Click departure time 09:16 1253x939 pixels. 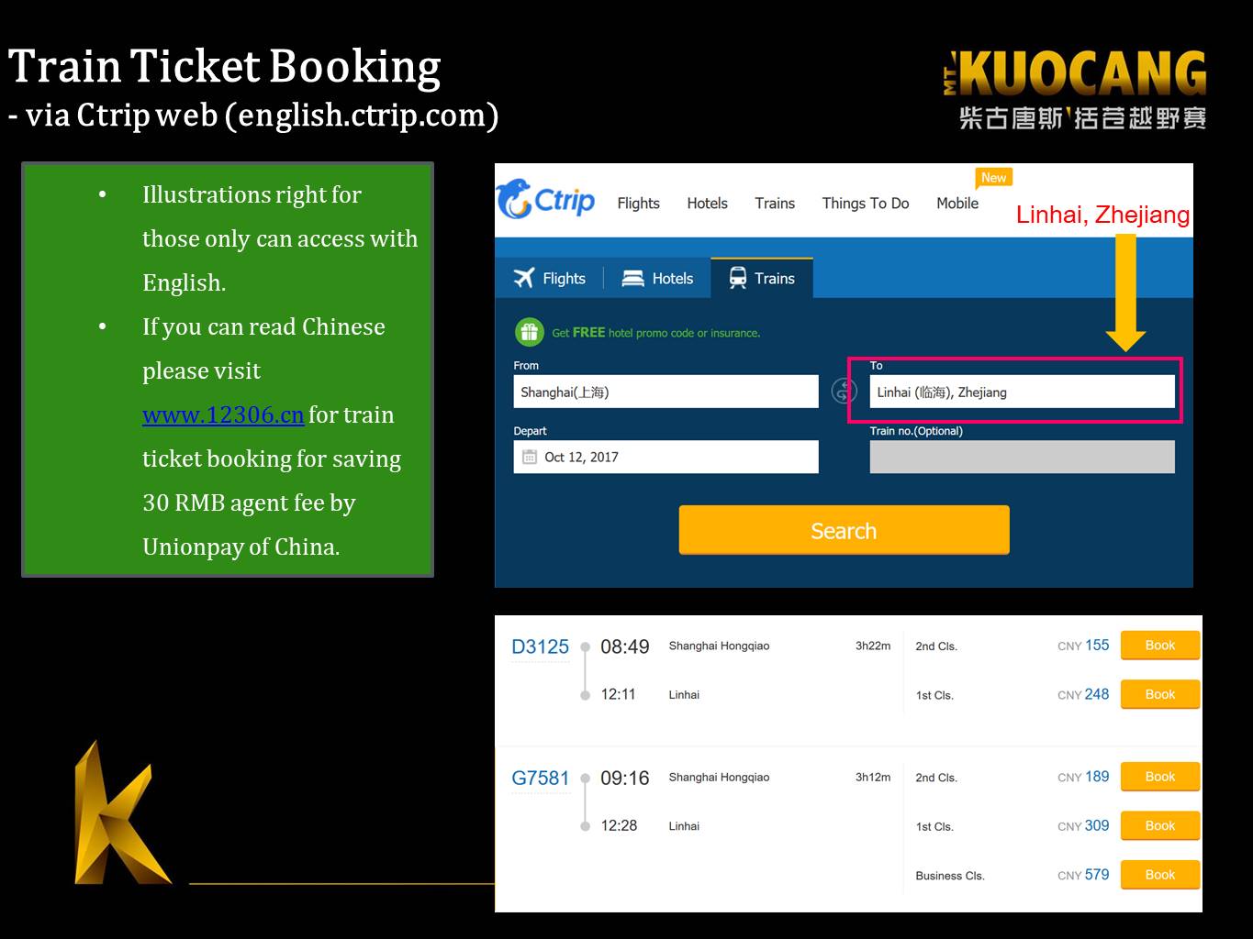point(624,778)
